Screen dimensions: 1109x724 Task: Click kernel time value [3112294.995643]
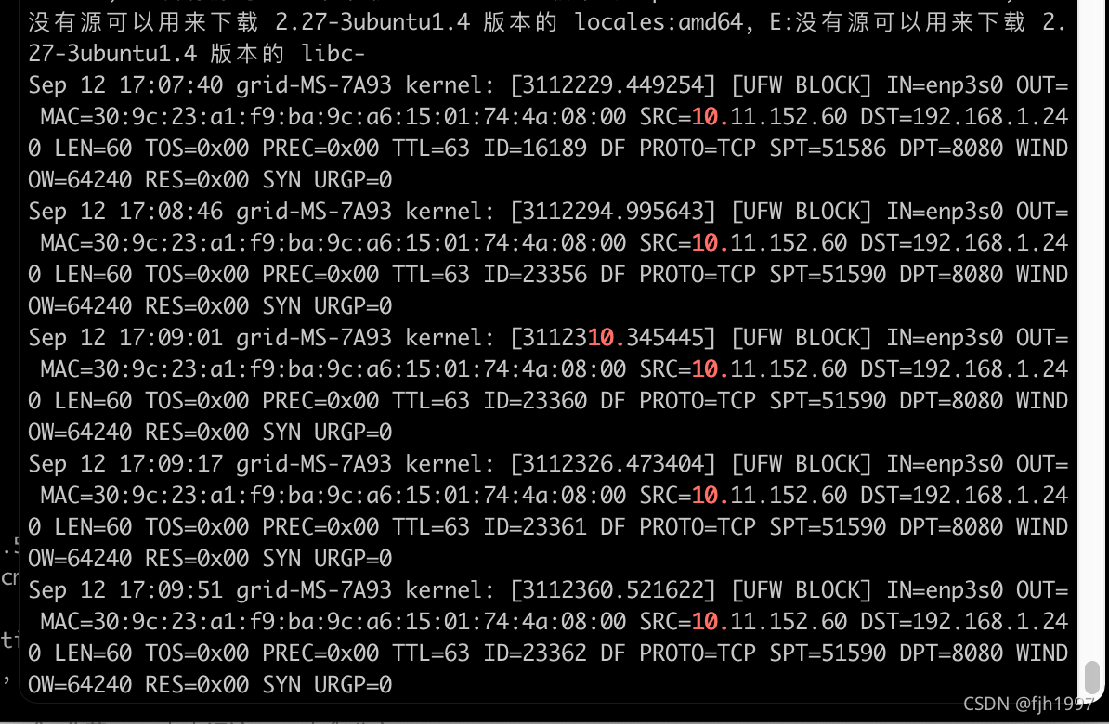pos(613,212)
